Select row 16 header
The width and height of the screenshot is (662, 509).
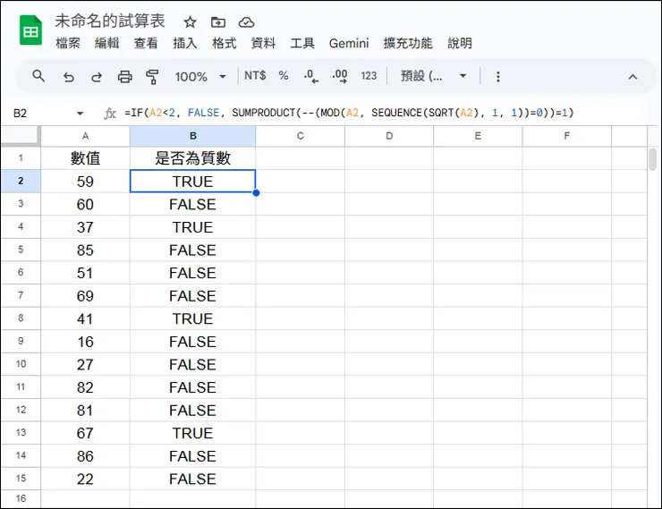(x=21, y=499)
